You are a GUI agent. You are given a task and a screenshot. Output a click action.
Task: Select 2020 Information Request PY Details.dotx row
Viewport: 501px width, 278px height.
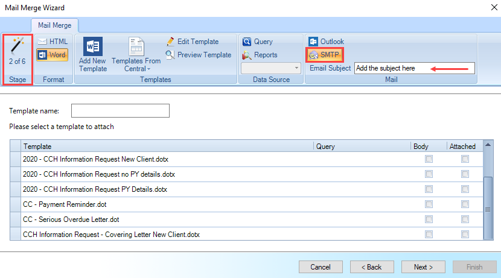pos(246,189)
